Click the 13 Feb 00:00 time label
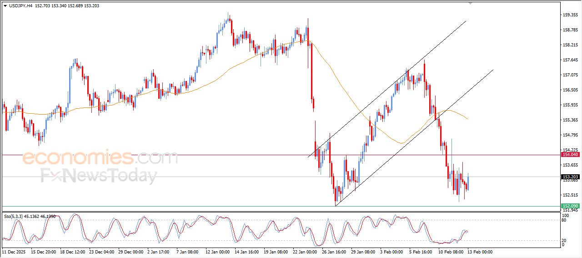The image size is (582, 258). coord(480,252)
